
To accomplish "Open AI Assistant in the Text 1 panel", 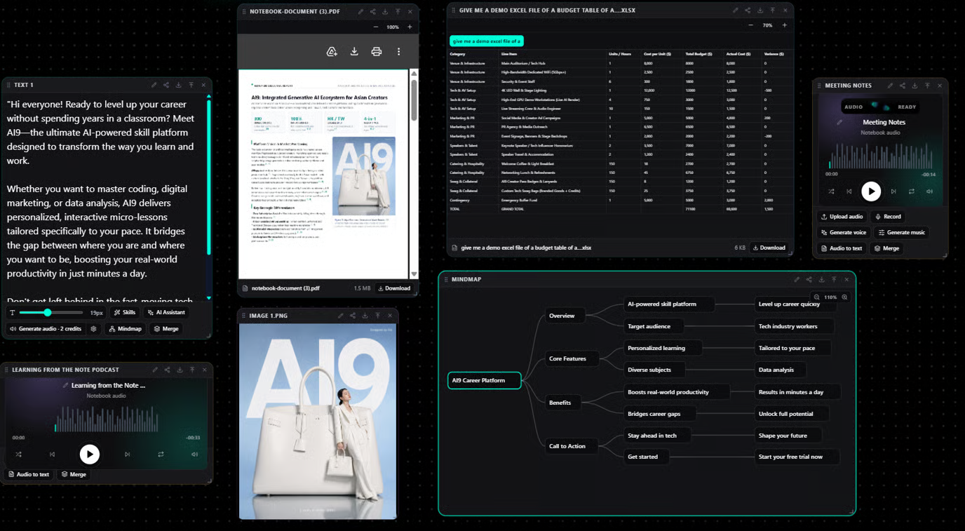I will point(166,313).
